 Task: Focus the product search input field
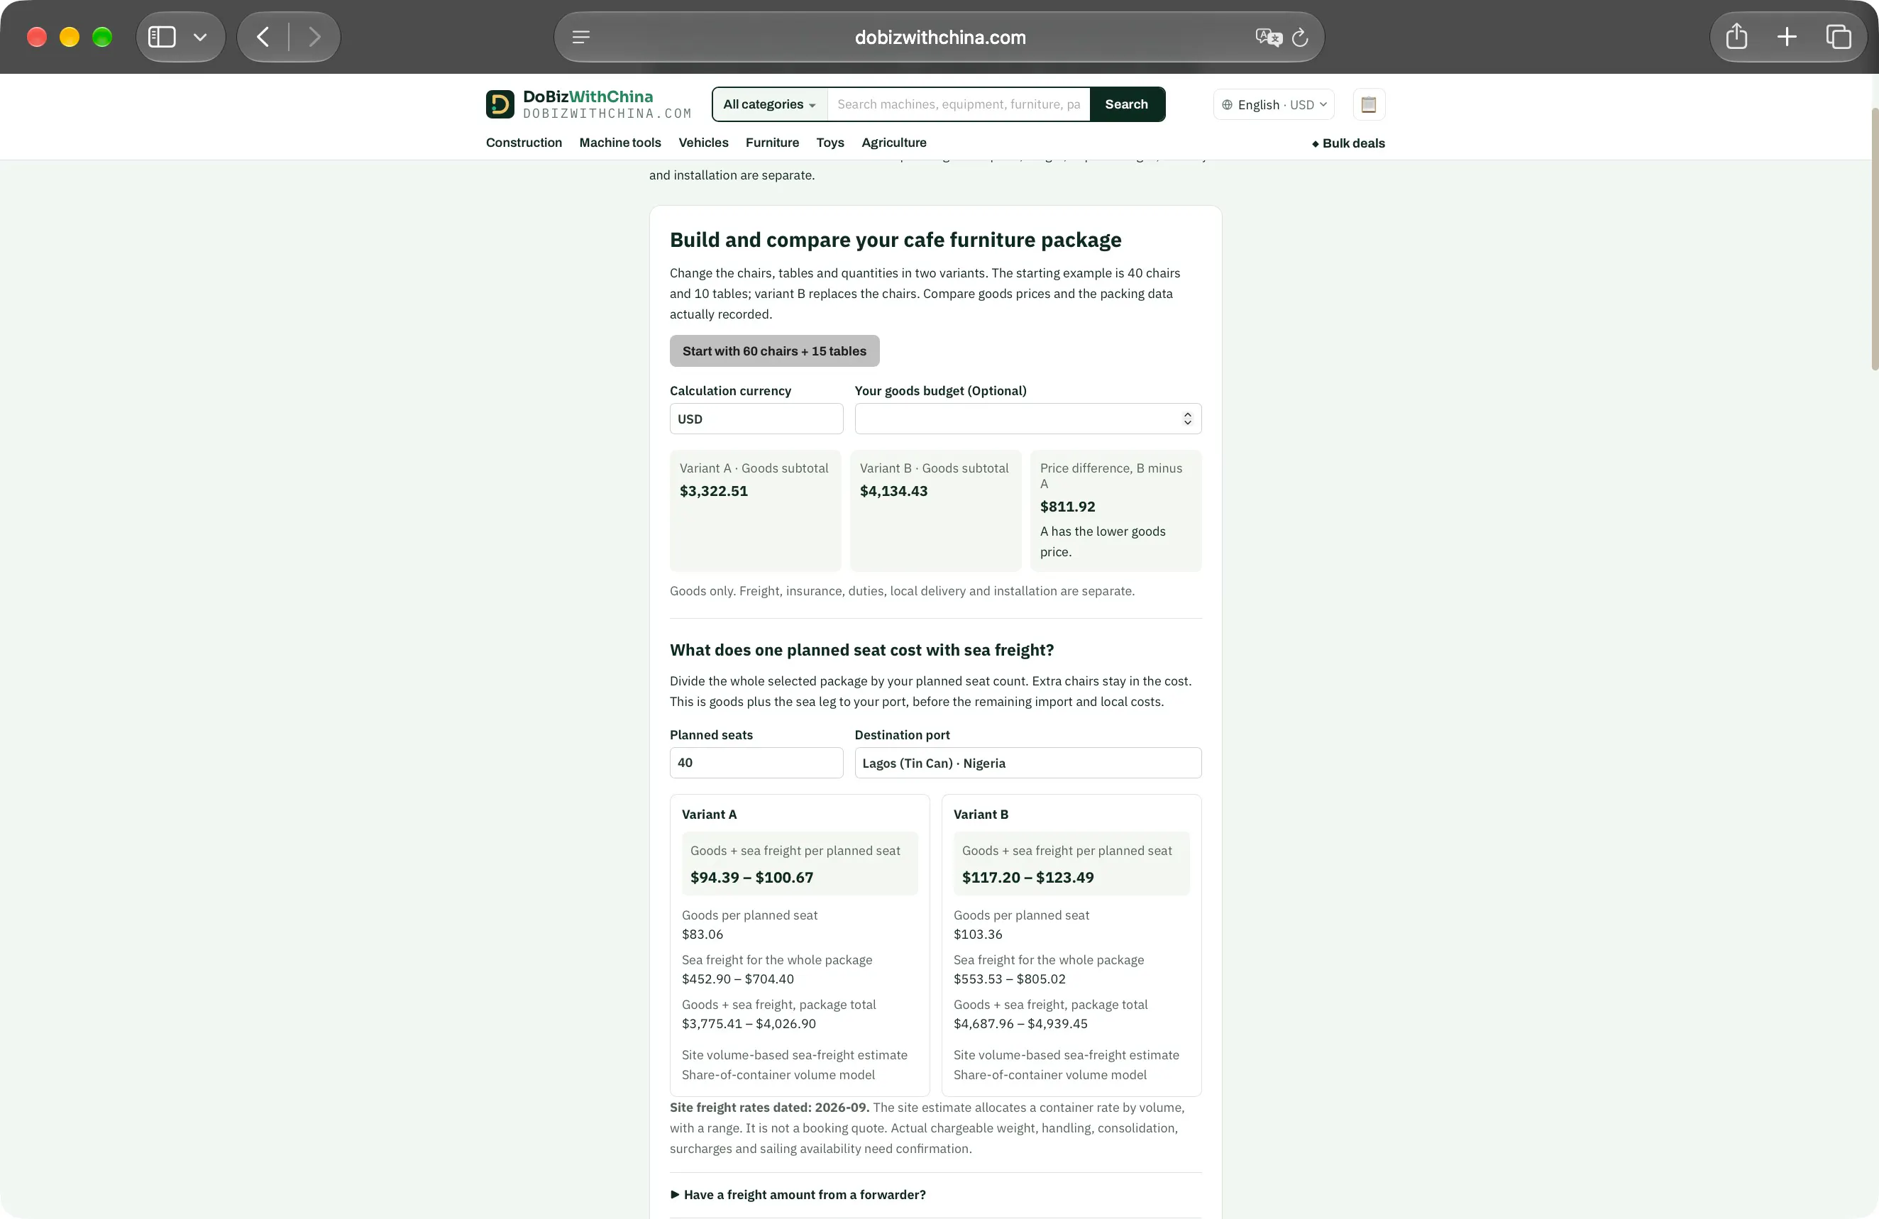coord(959,104)
